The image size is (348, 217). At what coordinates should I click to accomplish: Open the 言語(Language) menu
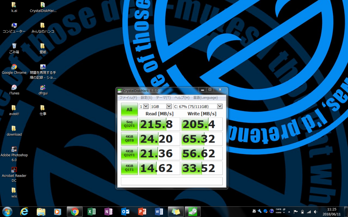pos(205,98)
